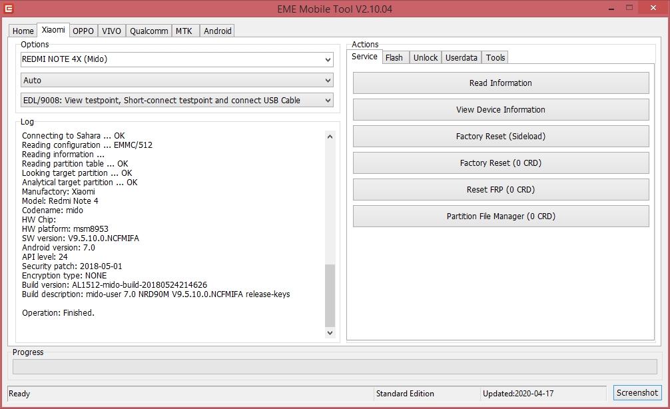
Task: Close the EME Mobile Tool window
Action: [653, 8]
